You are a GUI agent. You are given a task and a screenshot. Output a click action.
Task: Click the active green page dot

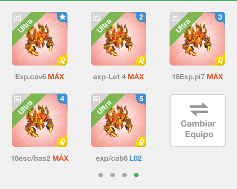coord(136,175)
